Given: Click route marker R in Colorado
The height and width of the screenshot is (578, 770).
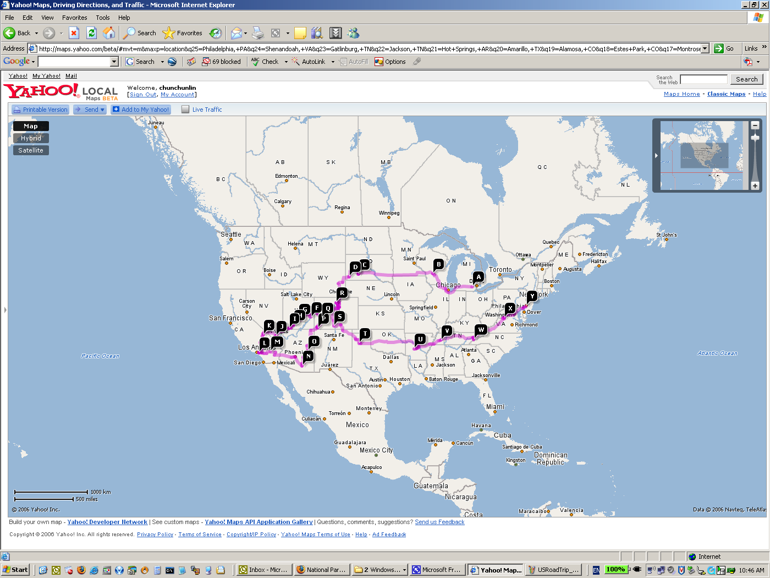Looking at the screenshot, I should point(342,293).
